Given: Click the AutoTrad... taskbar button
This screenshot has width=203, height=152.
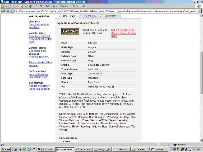Looking at the screenshot, I should click(x=65, y=149).
